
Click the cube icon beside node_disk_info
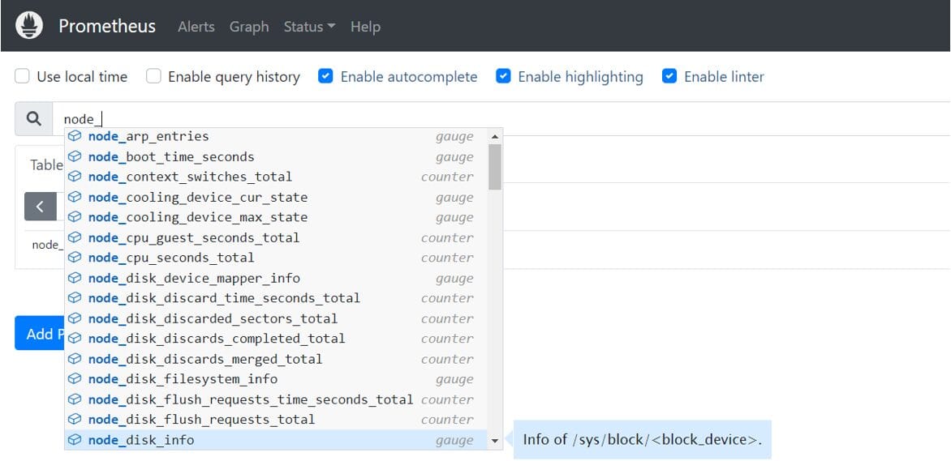tap(75, 440)
